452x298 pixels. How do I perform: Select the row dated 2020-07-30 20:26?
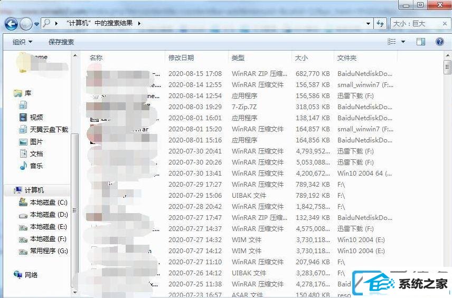pyautogui.click(x=241, y=162)
